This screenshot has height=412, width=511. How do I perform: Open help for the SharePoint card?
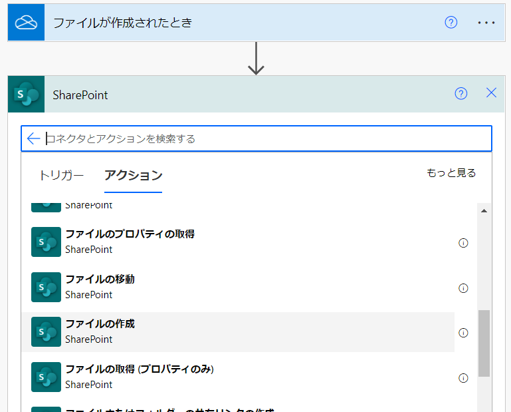[x=460, y=94]
